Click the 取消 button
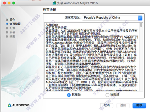 107,105
